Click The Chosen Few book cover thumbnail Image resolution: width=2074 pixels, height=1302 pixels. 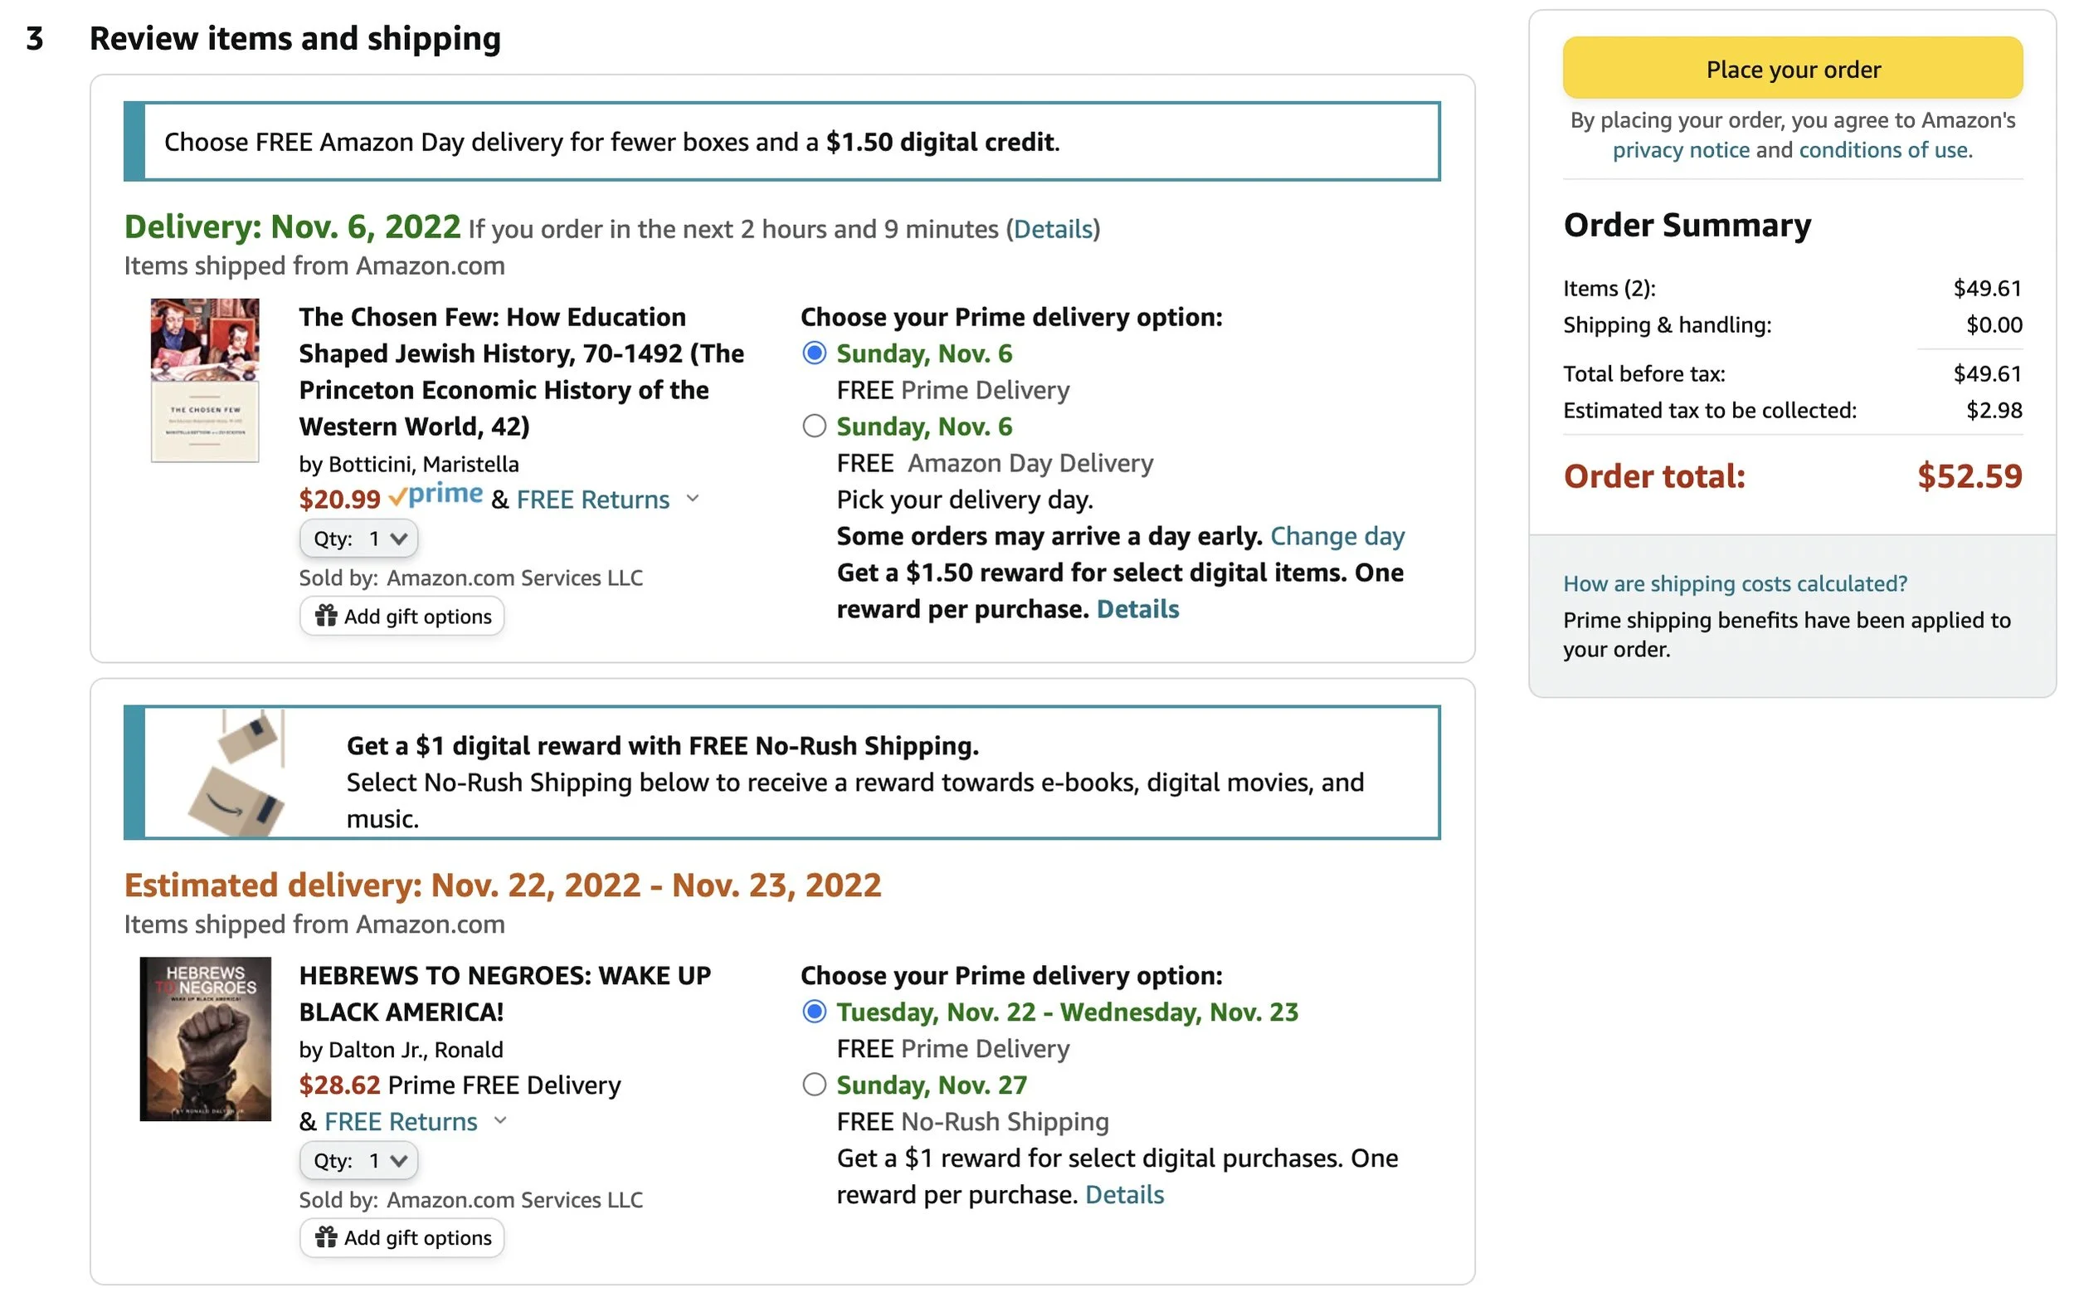pyautogui.click(x=205, y=380)
